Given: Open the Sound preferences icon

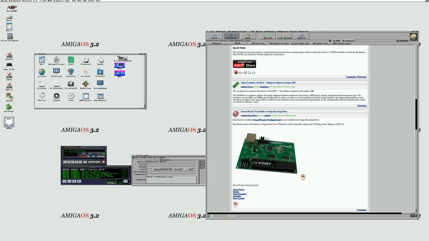Looking at the screenshot, I should (x=56, y=96).
